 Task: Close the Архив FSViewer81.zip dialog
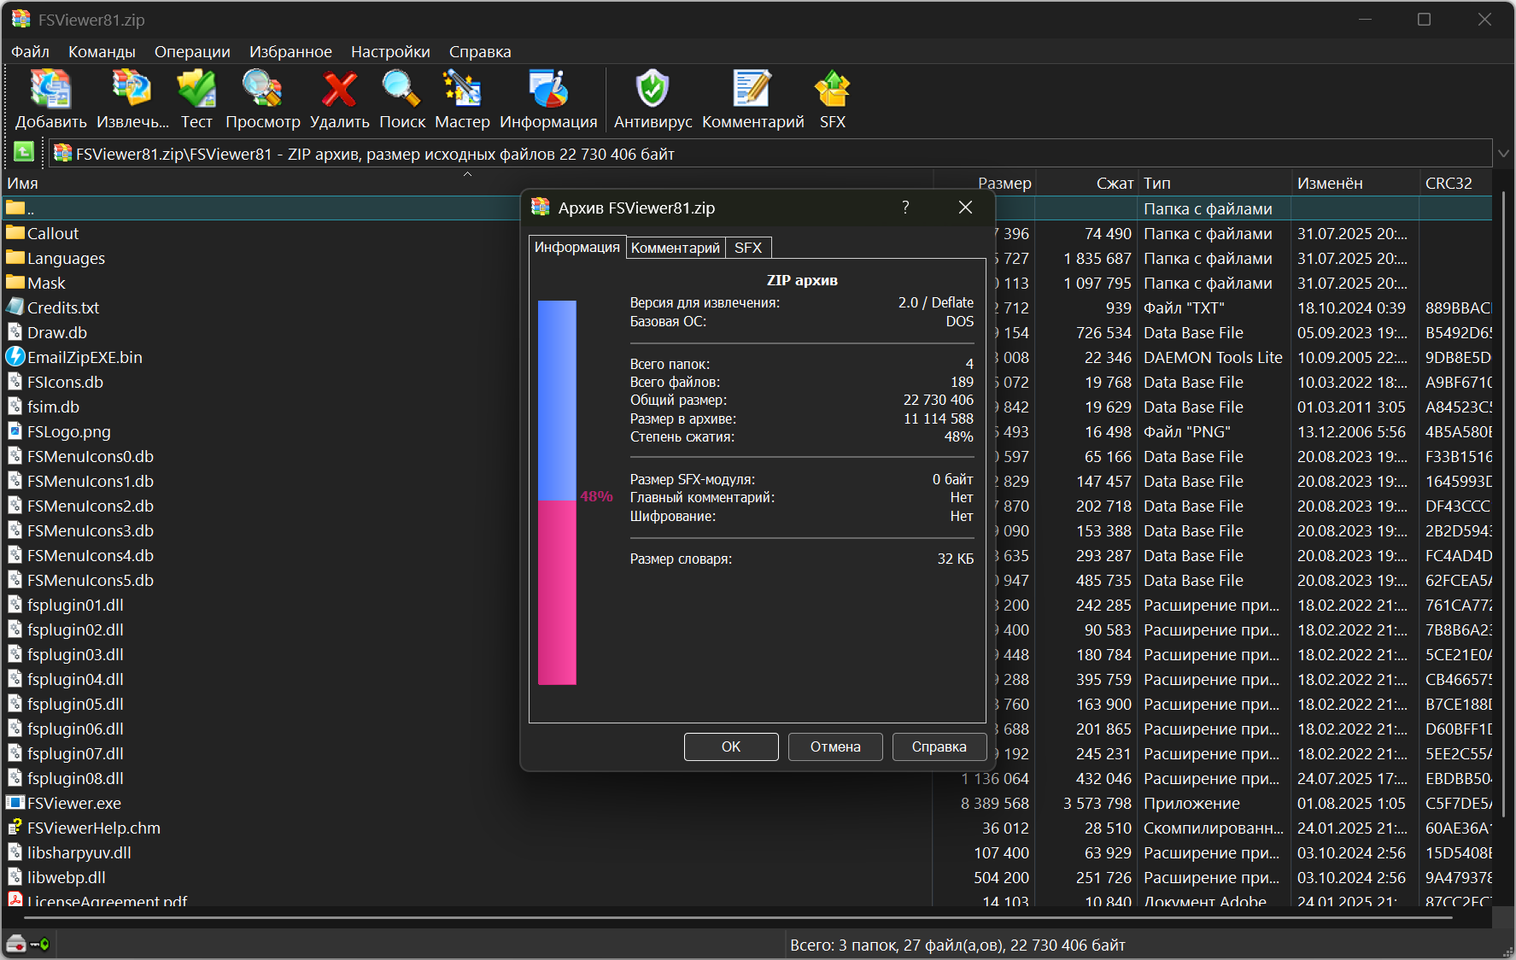[966, 208]
